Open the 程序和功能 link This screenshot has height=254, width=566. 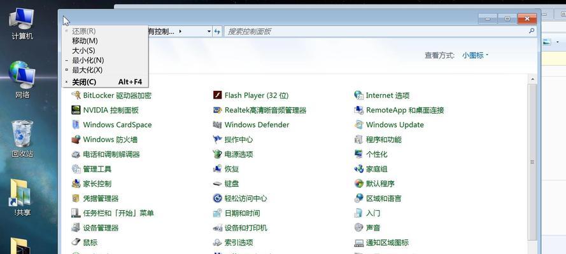point(384,140)
